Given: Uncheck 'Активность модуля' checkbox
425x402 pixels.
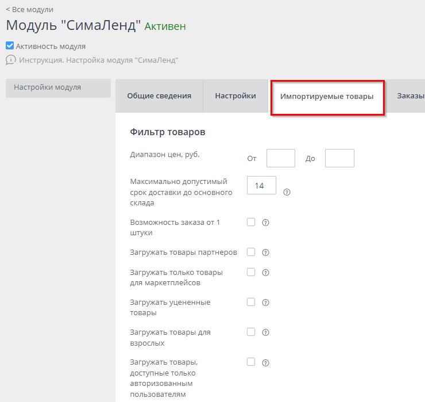Looking at the screenshot, I should point(10,46).
